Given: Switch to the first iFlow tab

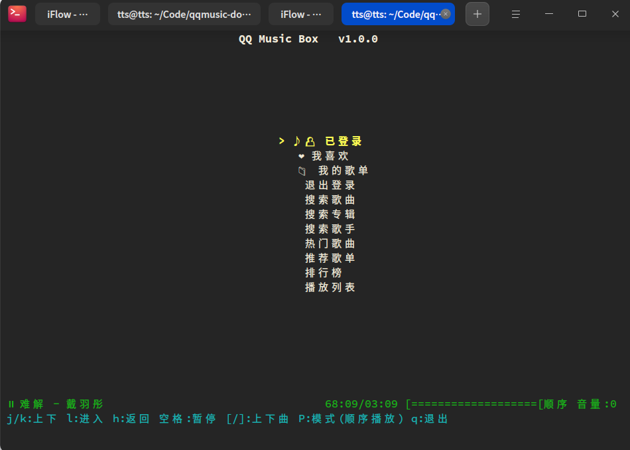Looking at the screenshot, I should [x=68, y=15].
